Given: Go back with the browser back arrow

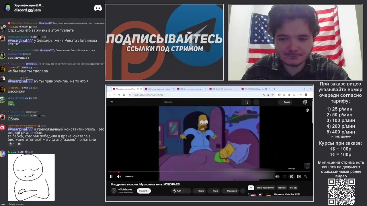Looking at the screenshot, I should click(109, 95).
